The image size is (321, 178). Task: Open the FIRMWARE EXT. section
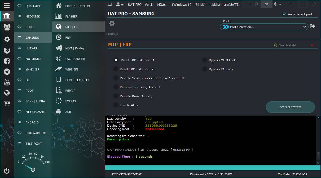33,133
